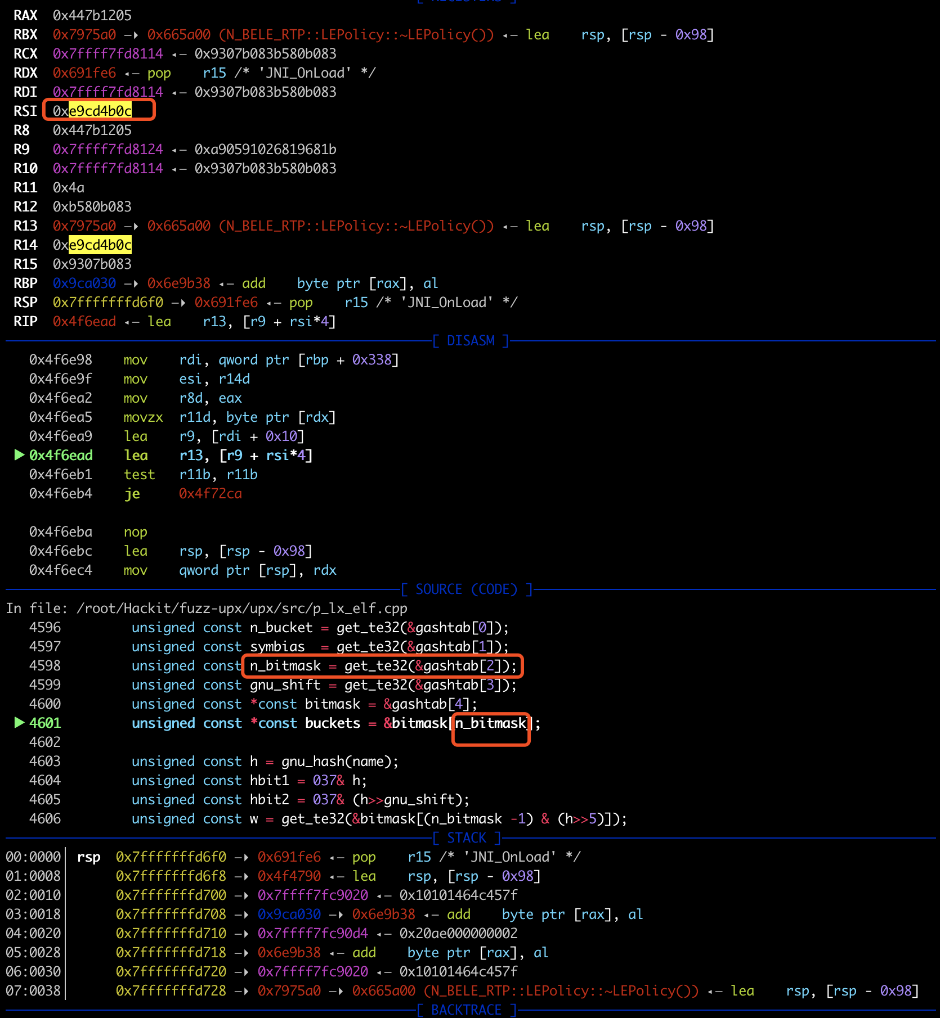Select disassembly address 0x4f6ea9
The image size is (940, 1018).
(61, 436)
